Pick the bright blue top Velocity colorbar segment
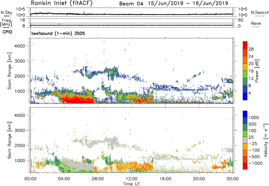Image resolution: width=269 pixels, height=186 pixels. (x=245, y=114)
